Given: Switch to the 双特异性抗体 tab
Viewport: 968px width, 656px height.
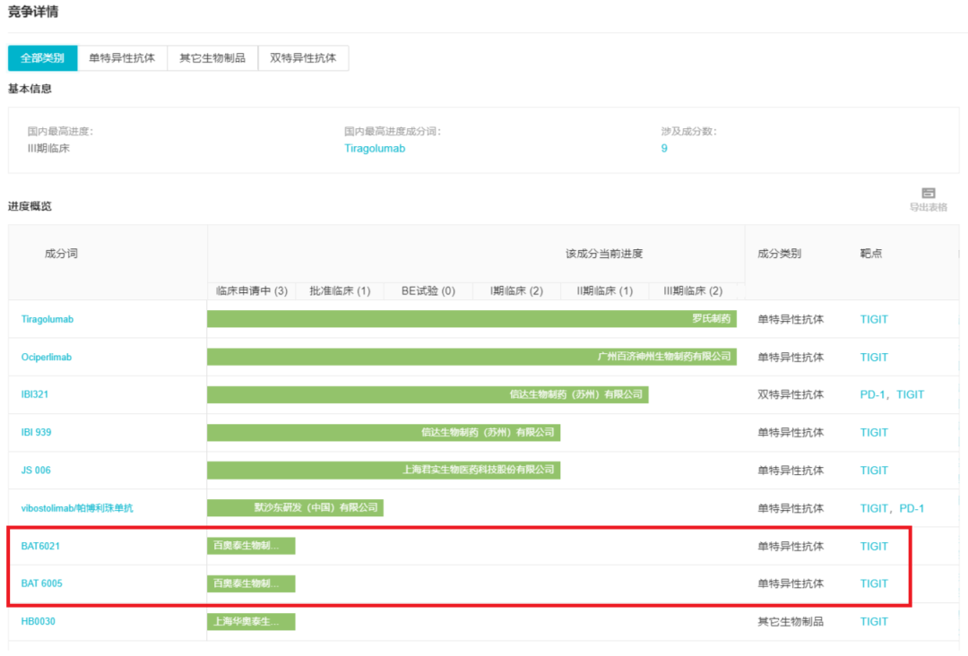Looking at the screenshot, I should click(x=303, y=58).
